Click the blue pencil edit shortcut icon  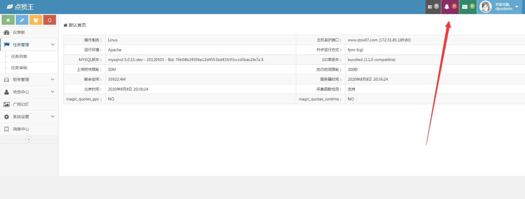(x=22, y=20)
